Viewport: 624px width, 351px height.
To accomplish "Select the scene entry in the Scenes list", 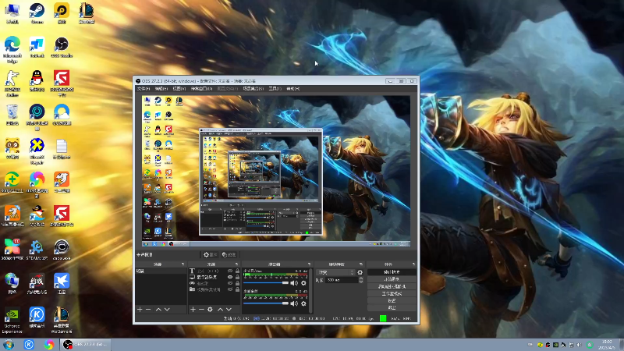I will tap(161, 271).
